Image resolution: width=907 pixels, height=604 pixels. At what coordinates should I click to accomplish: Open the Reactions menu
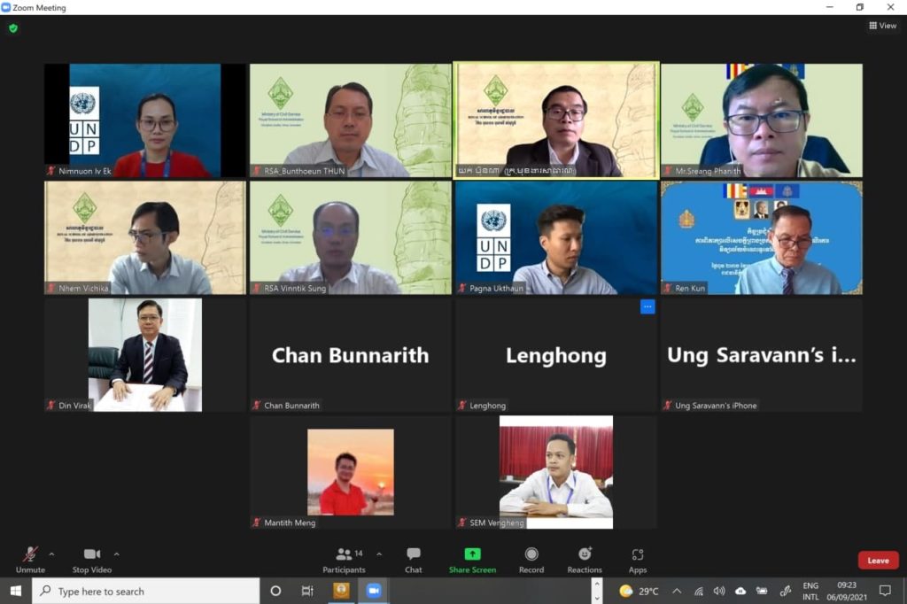(585, 561)
